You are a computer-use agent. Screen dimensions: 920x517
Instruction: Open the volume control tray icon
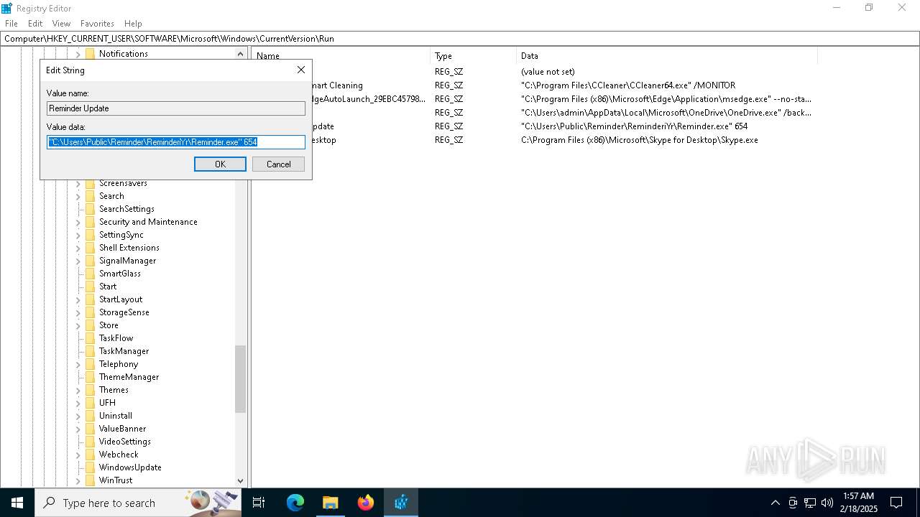827,503
